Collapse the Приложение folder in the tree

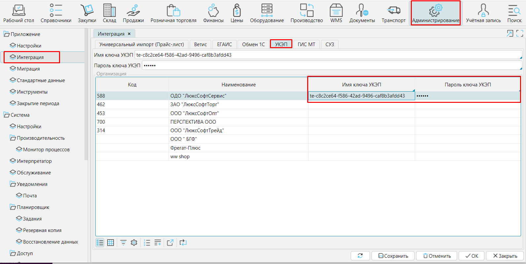click(7, 34)
